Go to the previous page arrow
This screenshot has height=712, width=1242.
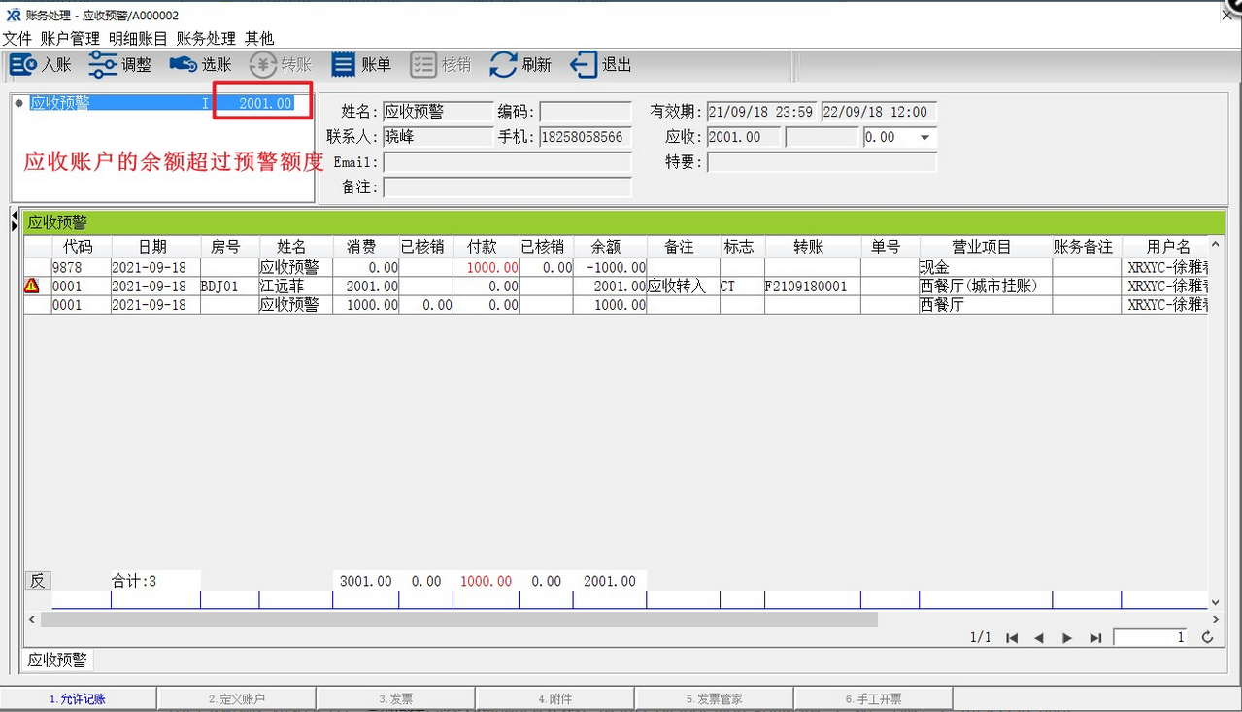(1039, 638)
